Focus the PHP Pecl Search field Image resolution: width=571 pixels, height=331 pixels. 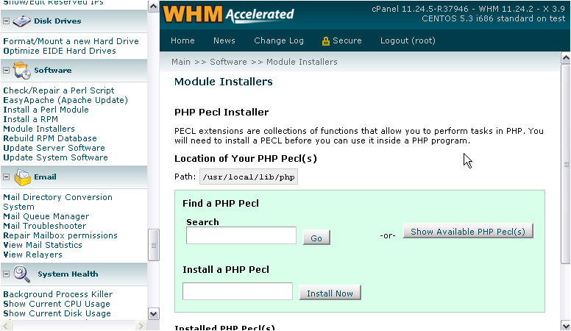pyautogui.click(x=241, y=235)
